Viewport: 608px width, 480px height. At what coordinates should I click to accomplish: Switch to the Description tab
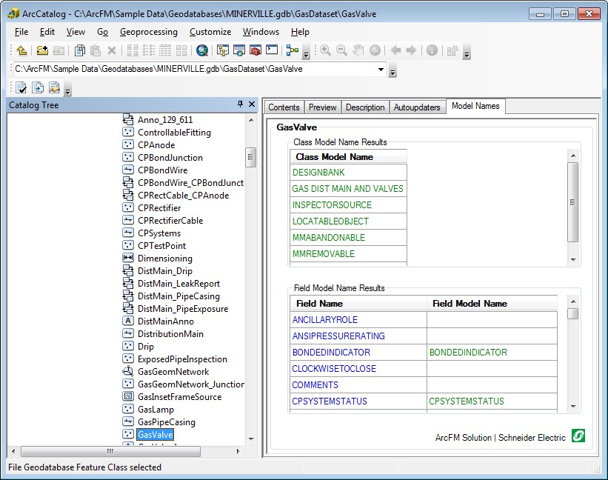[x=365, y=107]
